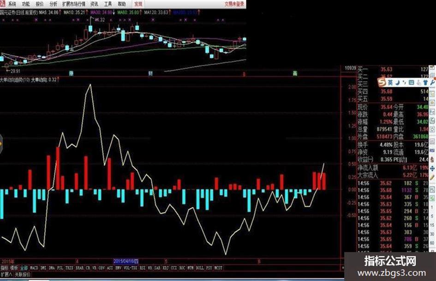436x281 pixels.
Task: Expand the 扩展 panel toggle
Action: point(6,275)
